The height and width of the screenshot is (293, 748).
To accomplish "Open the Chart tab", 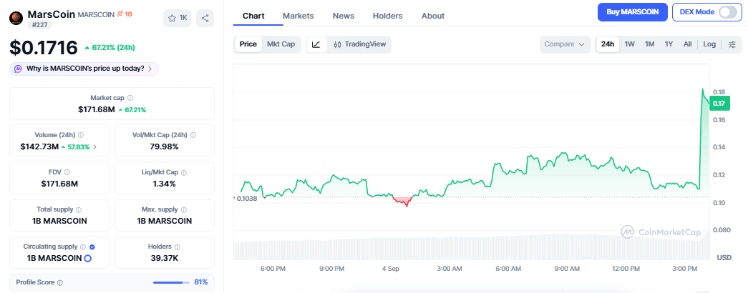I will pyautogui.click(x=253, y=16).
